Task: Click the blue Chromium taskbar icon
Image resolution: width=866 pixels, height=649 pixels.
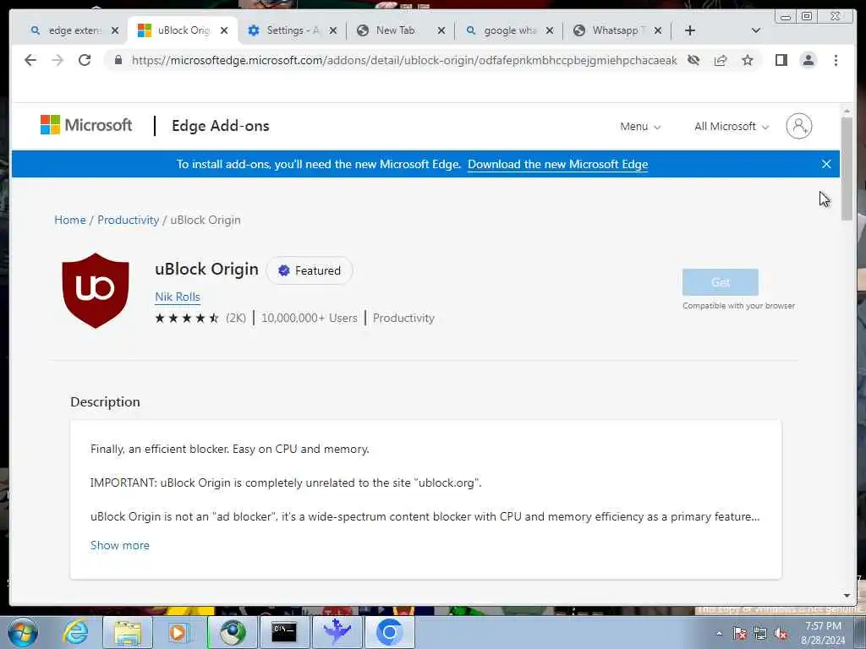Action: coord(389,632)
